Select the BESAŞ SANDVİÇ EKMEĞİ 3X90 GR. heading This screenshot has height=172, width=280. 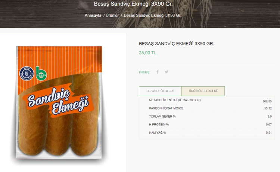[176, 44]
